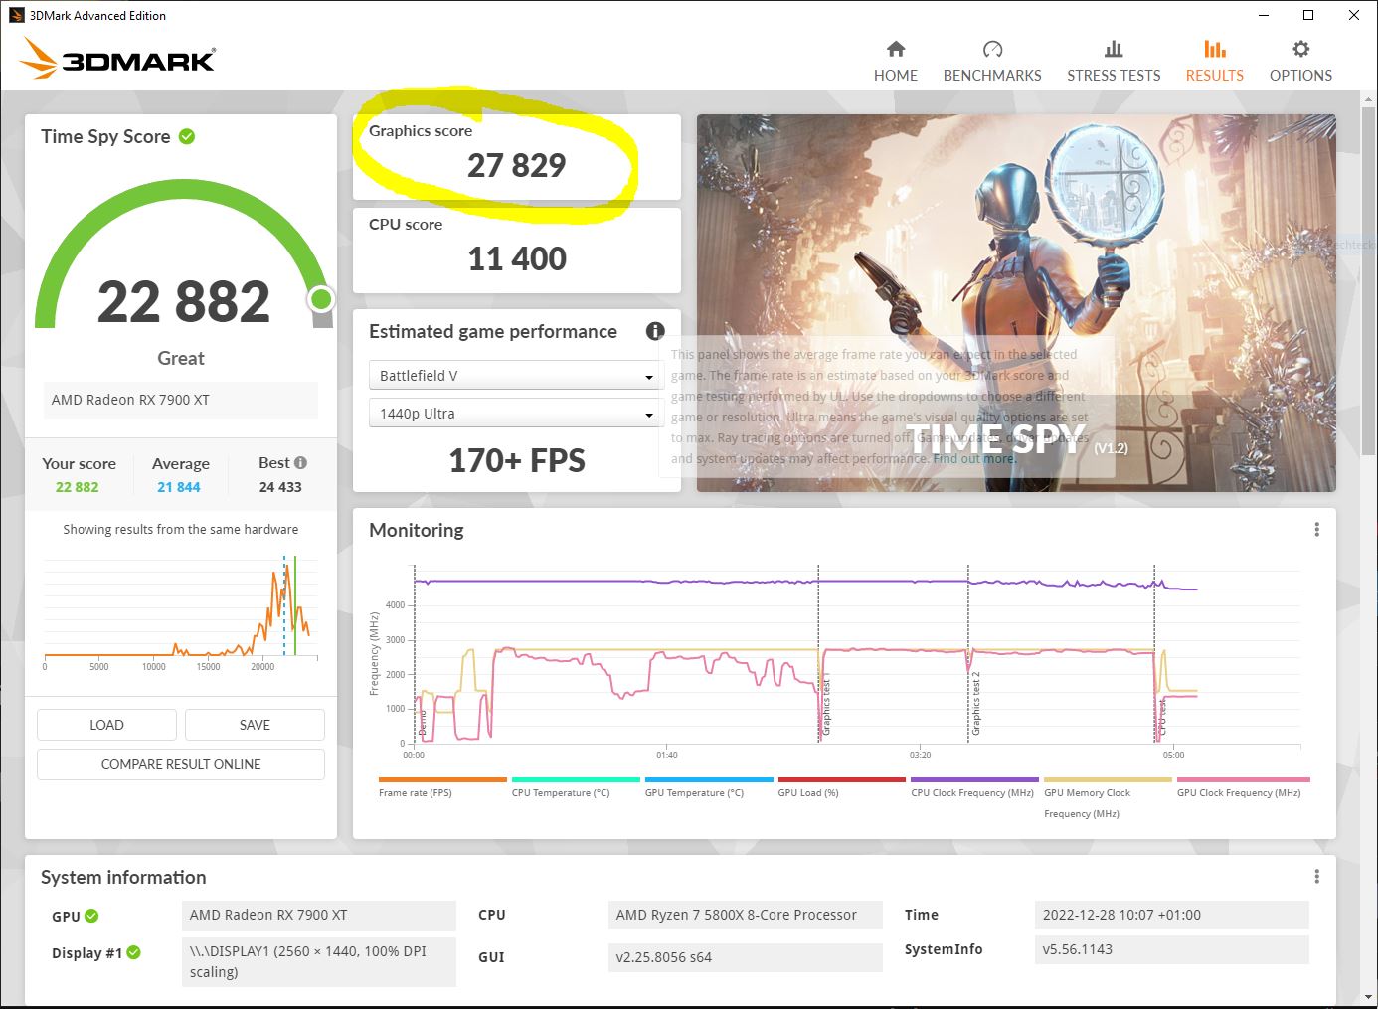Image resolution: width=1378 pixels, height=1009 pixels.
Task: Click the DISPLAY1 2560 × 1440 field
Action: click(x=318, y=961)
